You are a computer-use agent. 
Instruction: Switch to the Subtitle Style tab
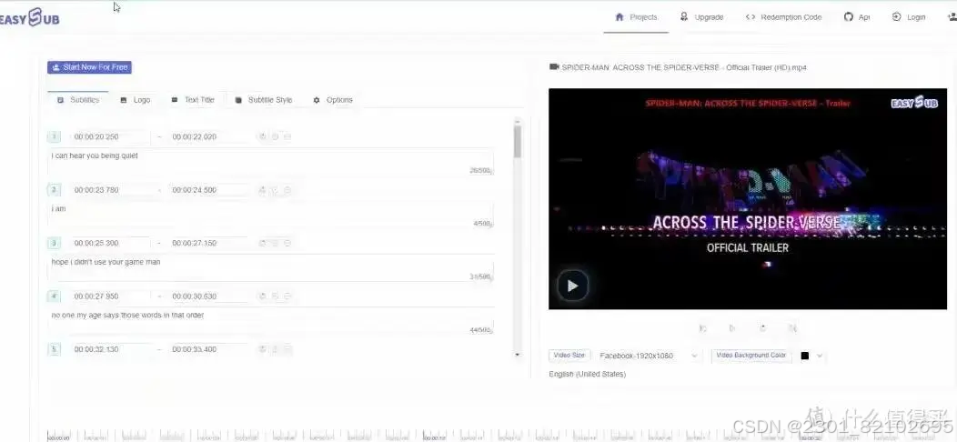(x=264, y=99)
